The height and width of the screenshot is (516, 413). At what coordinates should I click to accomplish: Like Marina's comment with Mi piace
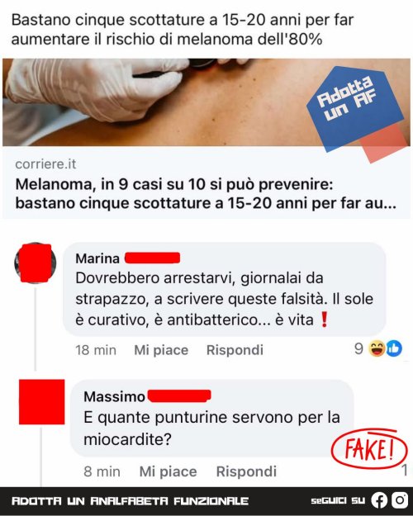click(161, 350)
